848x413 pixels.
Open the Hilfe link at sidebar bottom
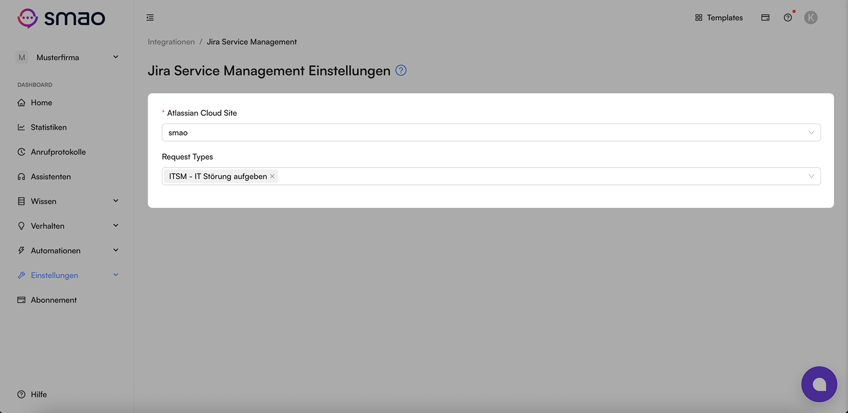(x=39, y=394)
